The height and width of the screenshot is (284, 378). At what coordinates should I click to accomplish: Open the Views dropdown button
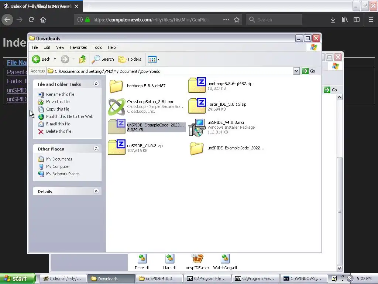coord(154,59)
